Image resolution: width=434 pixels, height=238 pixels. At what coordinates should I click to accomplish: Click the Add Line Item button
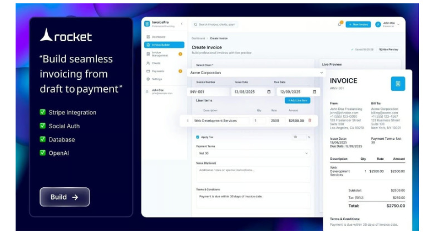click(x=298, y=100)
